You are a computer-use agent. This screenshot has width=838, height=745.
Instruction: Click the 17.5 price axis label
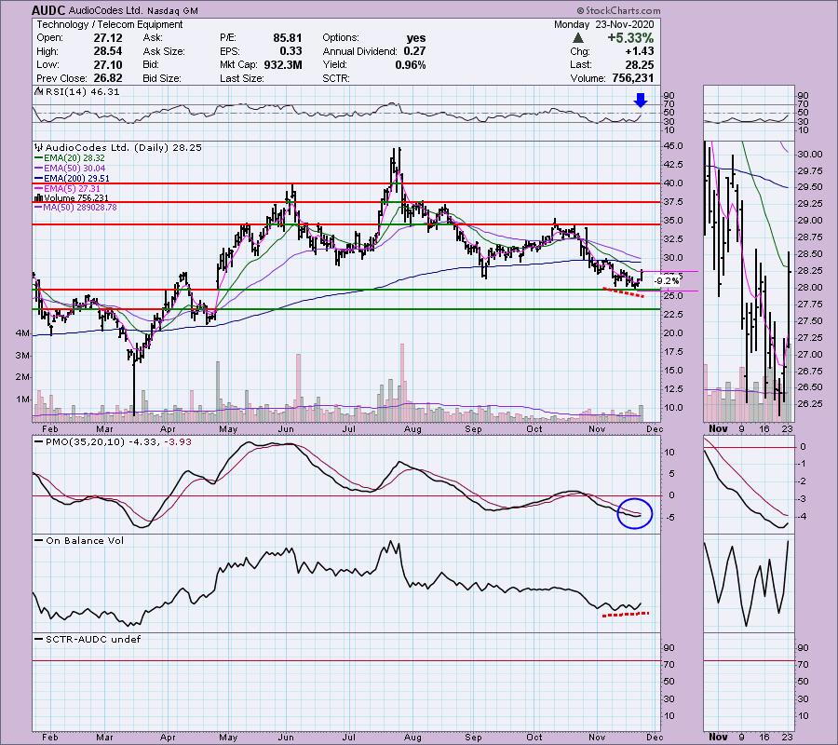pyautogui.click(x=673, y=352)
